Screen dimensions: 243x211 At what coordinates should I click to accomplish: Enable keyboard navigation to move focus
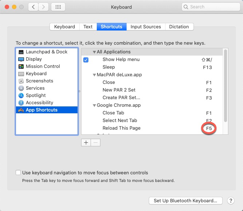[x=18, y=173]
